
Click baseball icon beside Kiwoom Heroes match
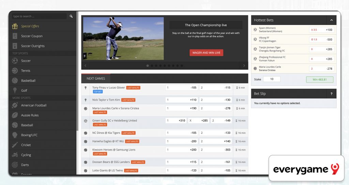(86, 150)
